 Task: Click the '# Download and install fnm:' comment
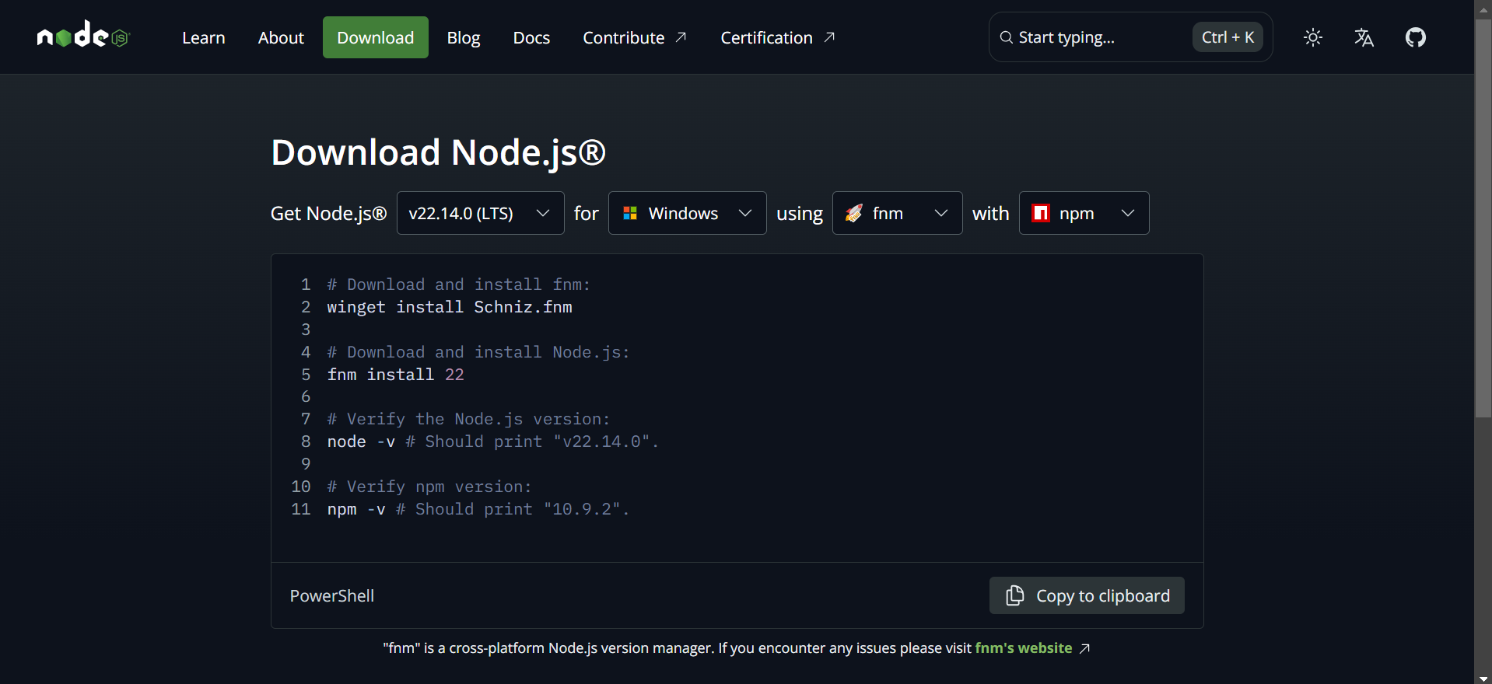(x=459, y=284)
